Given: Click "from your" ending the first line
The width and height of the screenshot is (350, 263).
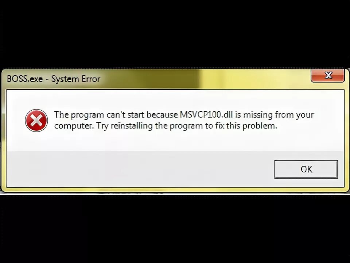Looking at the screenshot, I should tap(294, 115).
